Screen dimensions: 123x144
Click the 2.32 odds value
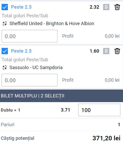coord(94,7)
